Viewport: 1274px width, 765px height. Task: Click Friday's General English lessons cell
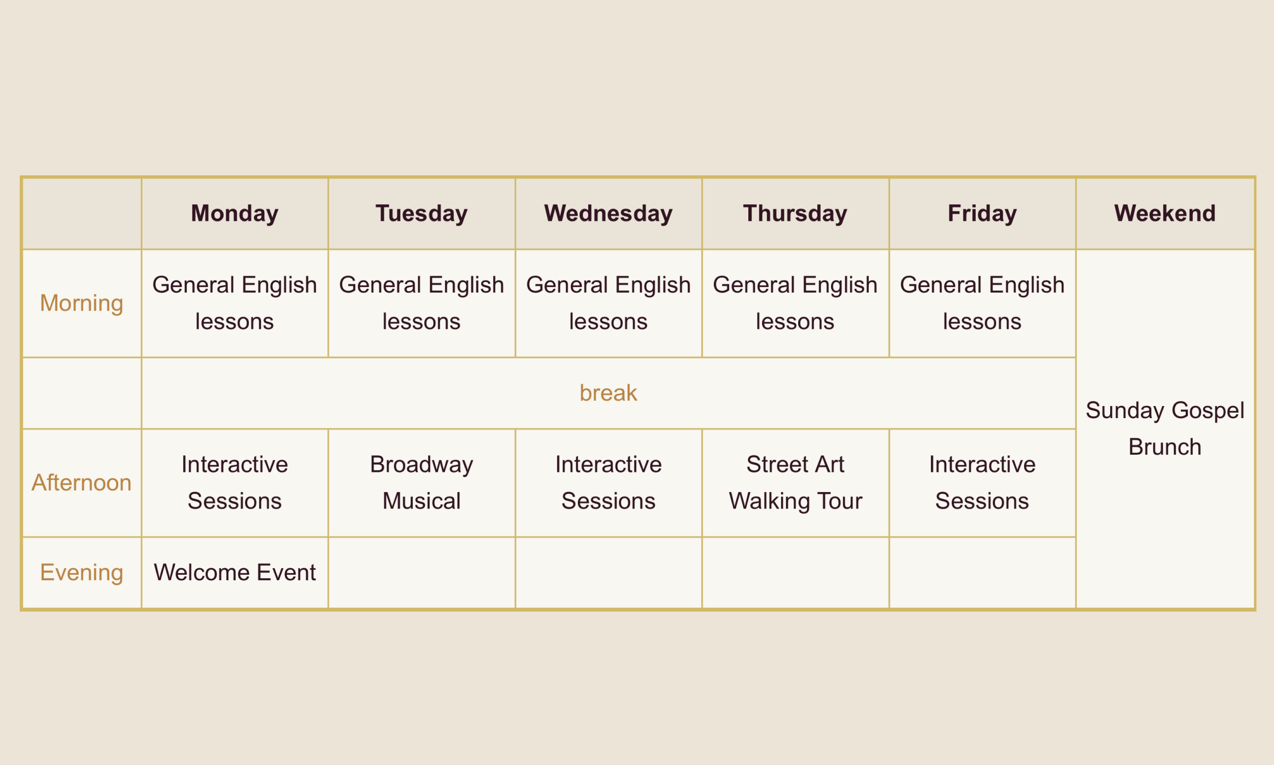click(982, 303)
